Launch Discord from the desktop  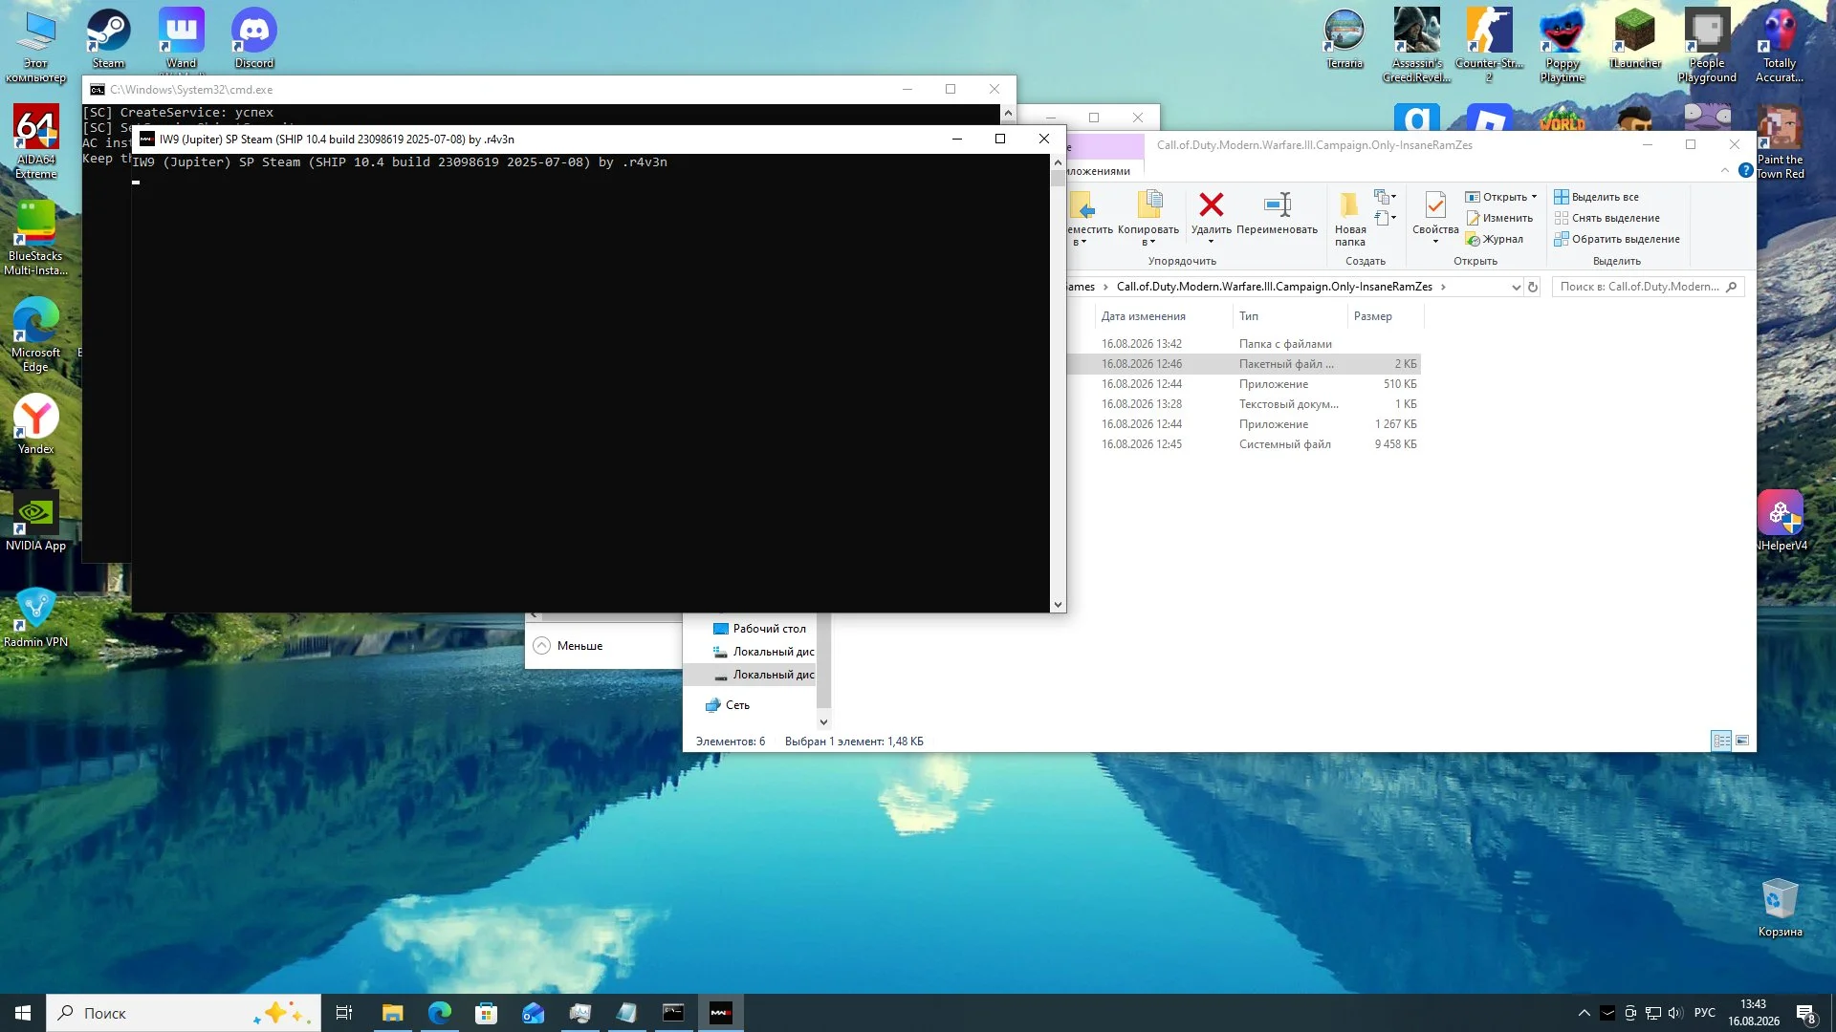pos(254,38)
